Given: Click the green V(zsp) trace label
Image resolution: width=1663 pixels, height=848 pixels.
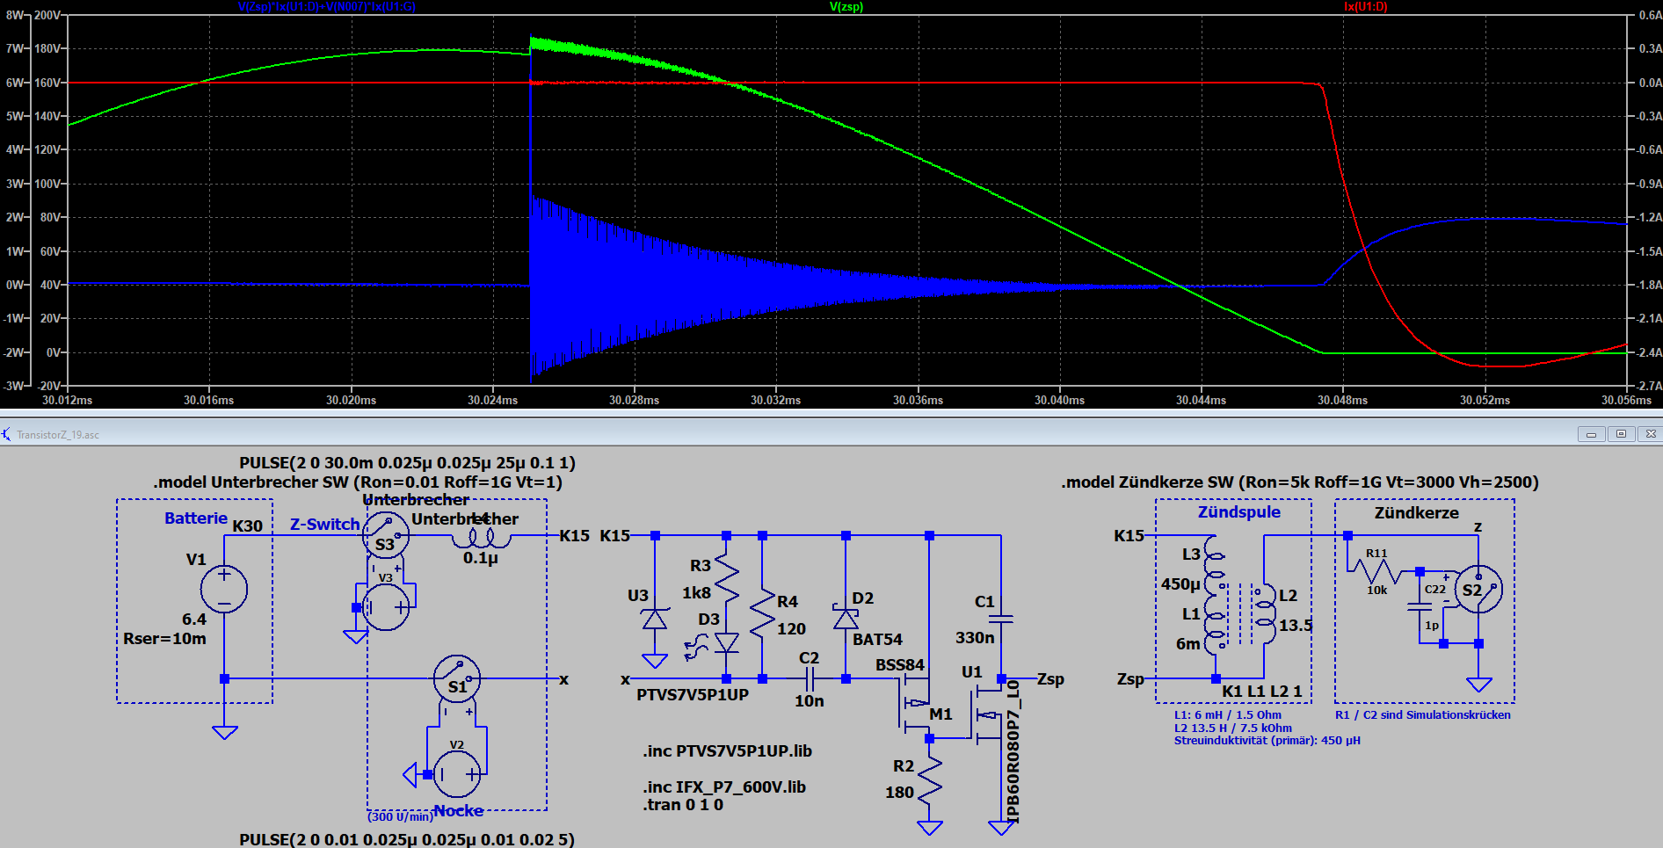Looking at the screenshot, I should pos(846,7).
